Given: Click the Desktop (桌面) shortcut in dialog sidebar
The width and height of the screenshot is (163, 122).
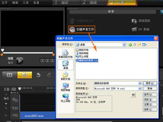Looking at the screenshot, I should pyautogui.click(x=65, y=65).
